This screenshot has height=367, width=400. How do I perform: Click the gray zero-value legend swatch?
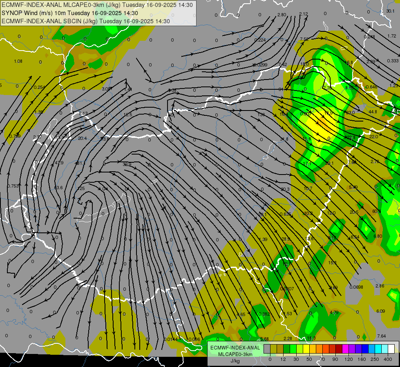267,349
